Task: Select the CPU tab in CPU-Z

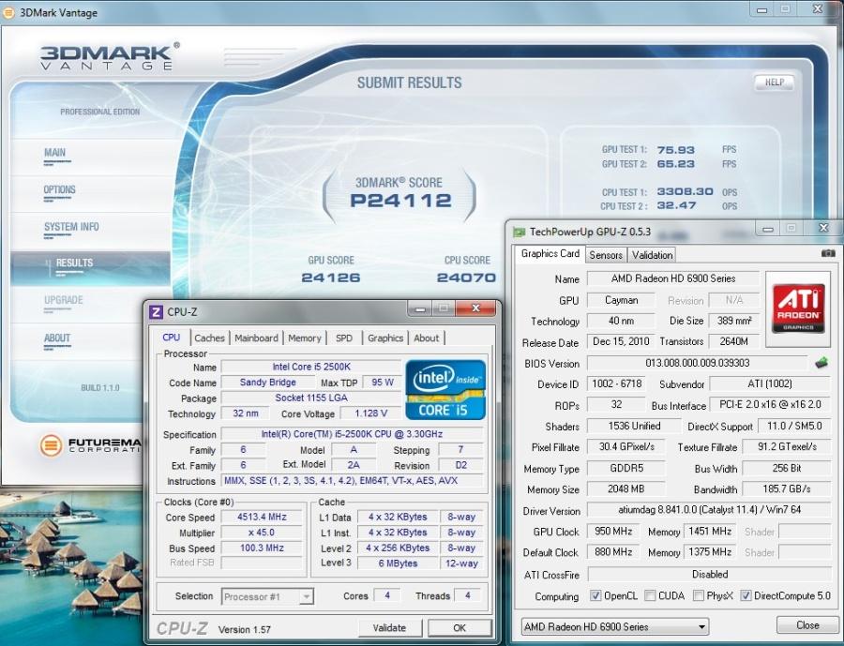Action: (x=172, y=338)
